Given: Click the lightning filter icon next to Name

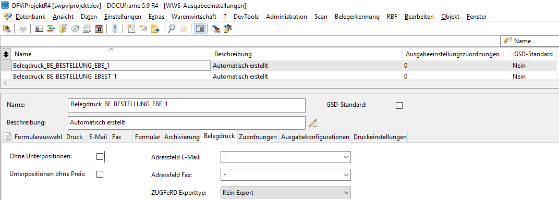Looking at the screenshot, I should click(508, 41).
